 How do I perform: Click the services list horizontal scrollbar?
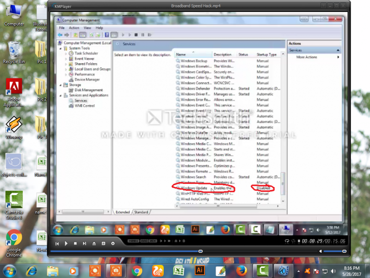[x=218, y=206]
